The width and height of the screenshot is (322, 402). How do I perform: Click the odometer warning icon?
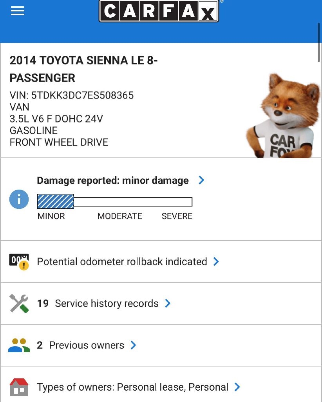(19, 262)
